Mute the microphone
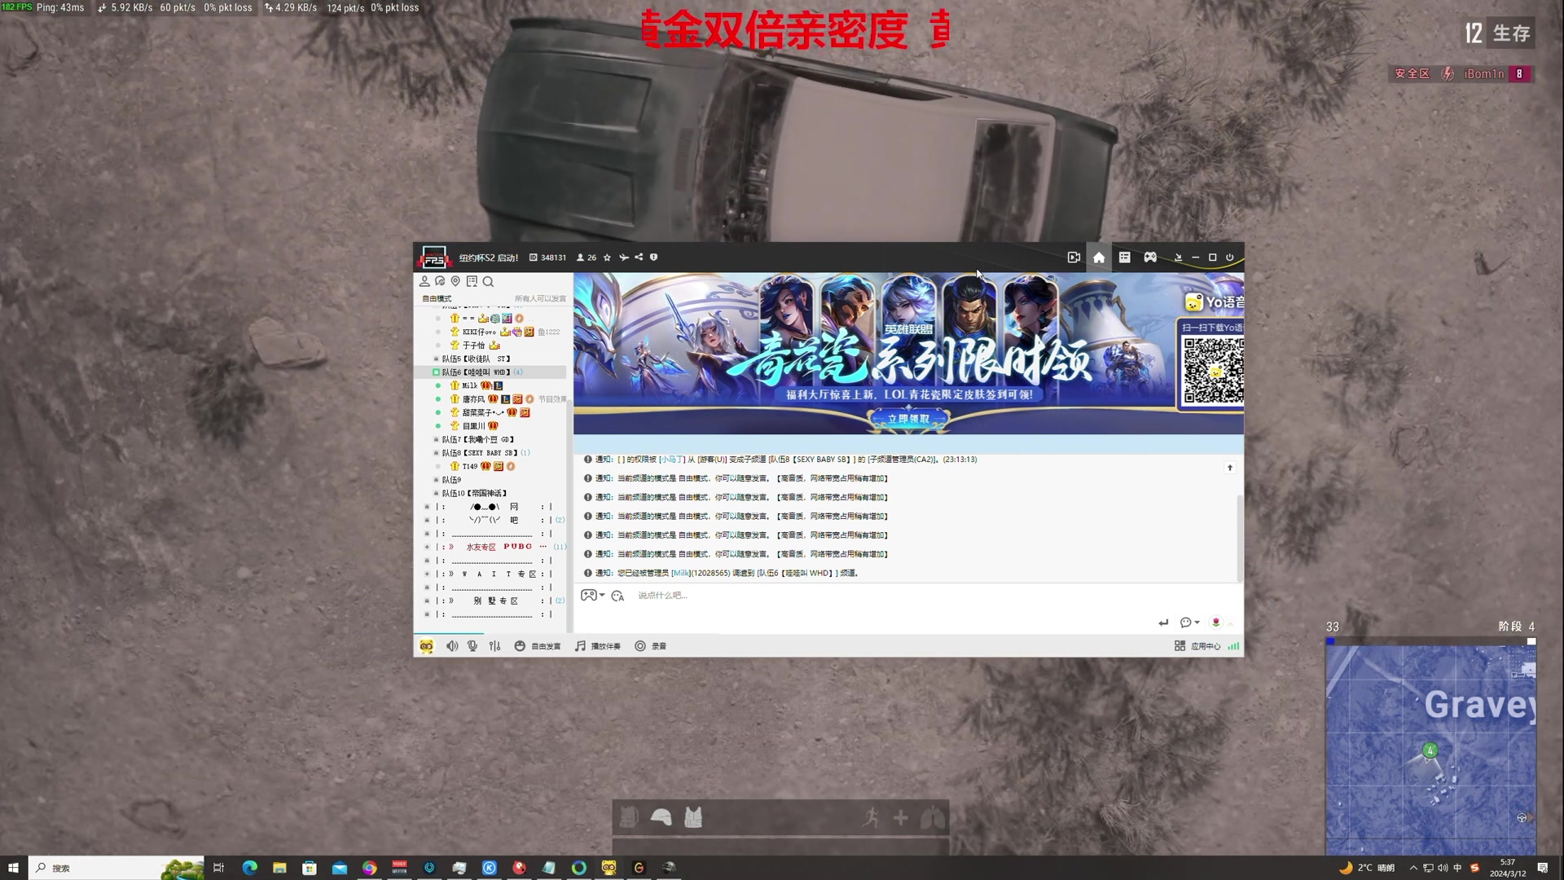The width and height of the screenshot is (1564, 880). tap(472, 645)
